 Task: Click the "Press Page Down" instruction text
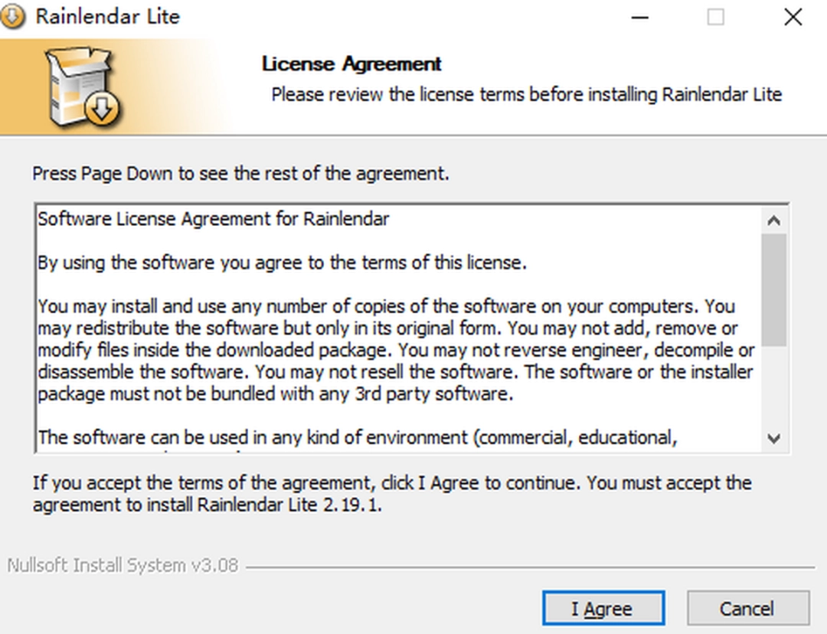pos(240,174)
